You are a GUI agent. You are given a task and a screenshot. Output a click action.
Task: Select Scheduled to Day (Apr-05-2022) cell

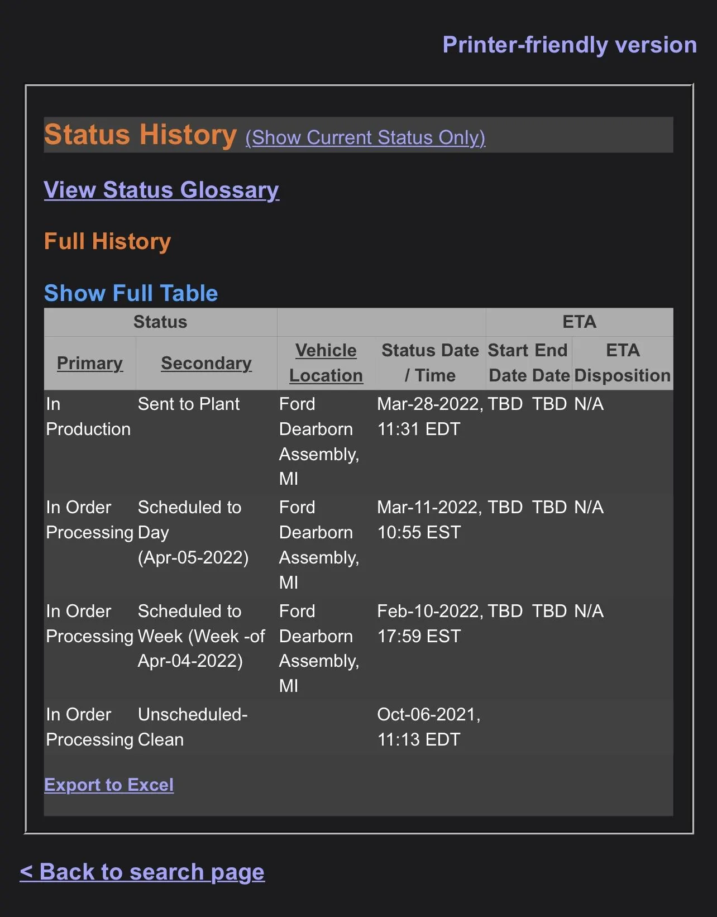(193, 532)
